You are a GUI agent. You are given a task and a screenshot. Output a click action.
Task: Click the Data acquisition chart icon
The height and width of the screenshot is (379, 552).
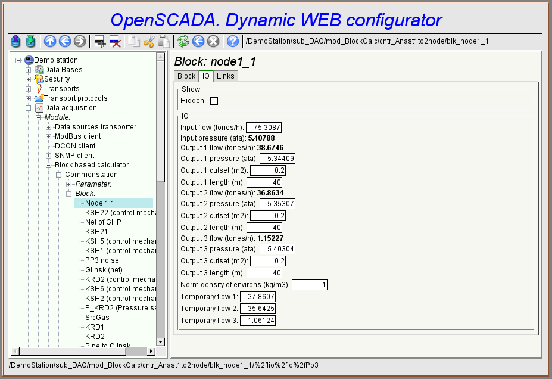(x=39, y=108)
